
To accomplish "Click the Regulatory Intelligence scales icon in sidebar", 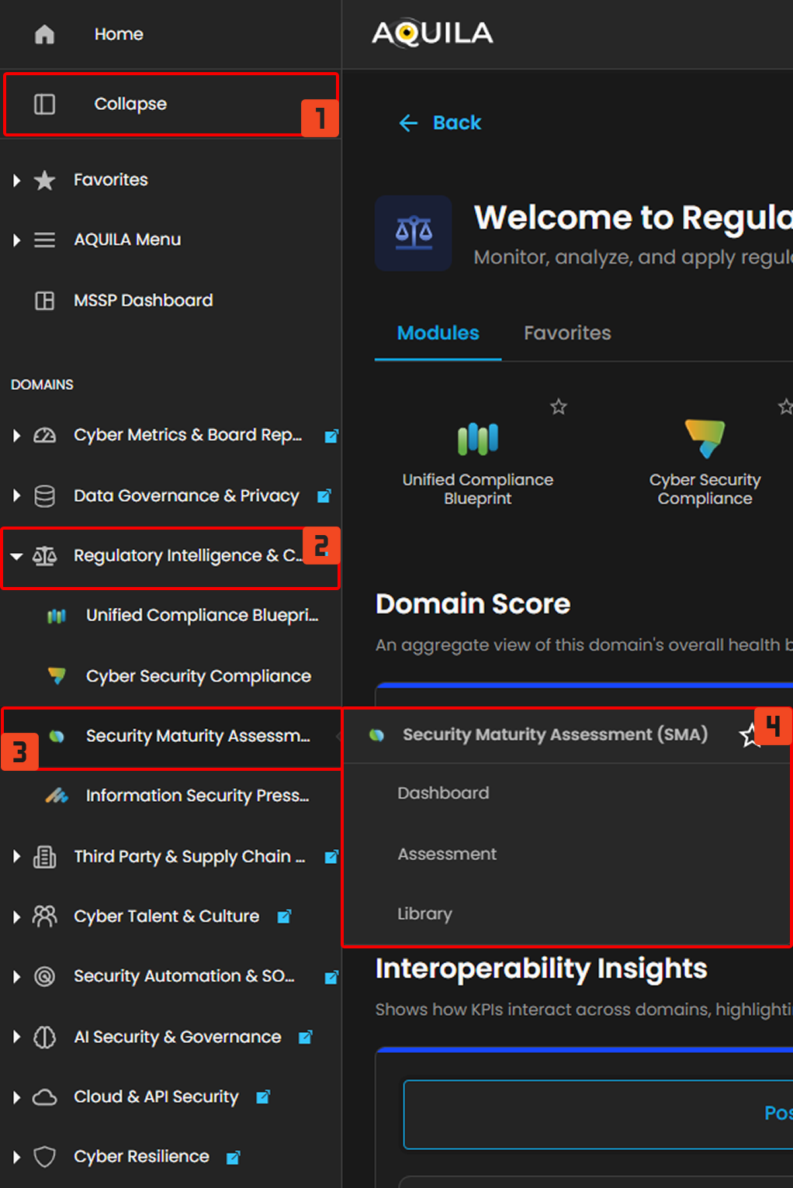I will click(45, 556).
